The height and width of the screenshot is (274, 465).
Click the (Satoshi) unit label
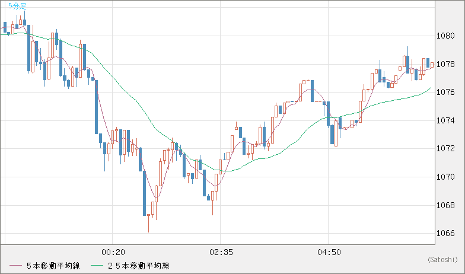442,260
